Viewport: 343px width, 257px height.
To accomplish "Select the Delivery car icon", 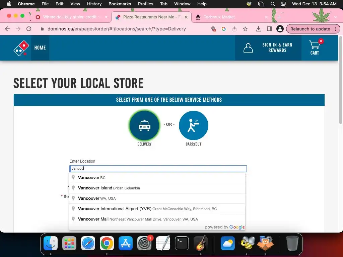I will tap(144, 125).
